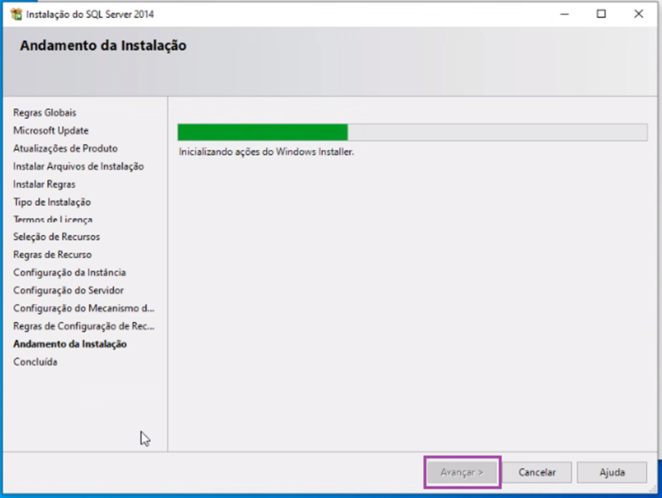Image resolution: width=662 pixels, height=498 pixels.
Task: Cancel the installation with Cancelar
Action: click(537, 473)
